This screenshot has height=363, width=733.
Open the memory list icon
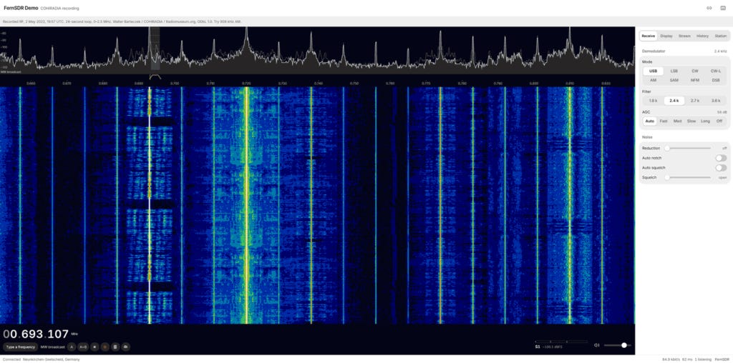[x=115, y=347]
